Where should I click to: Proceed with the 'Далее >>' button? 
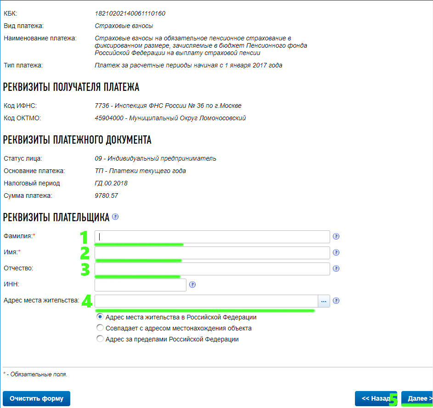(x=417, y=398)
